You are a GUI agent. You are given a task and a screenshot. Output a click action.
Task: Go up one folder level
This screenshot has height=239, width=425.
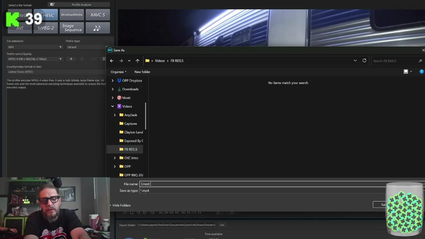[137, 61]
